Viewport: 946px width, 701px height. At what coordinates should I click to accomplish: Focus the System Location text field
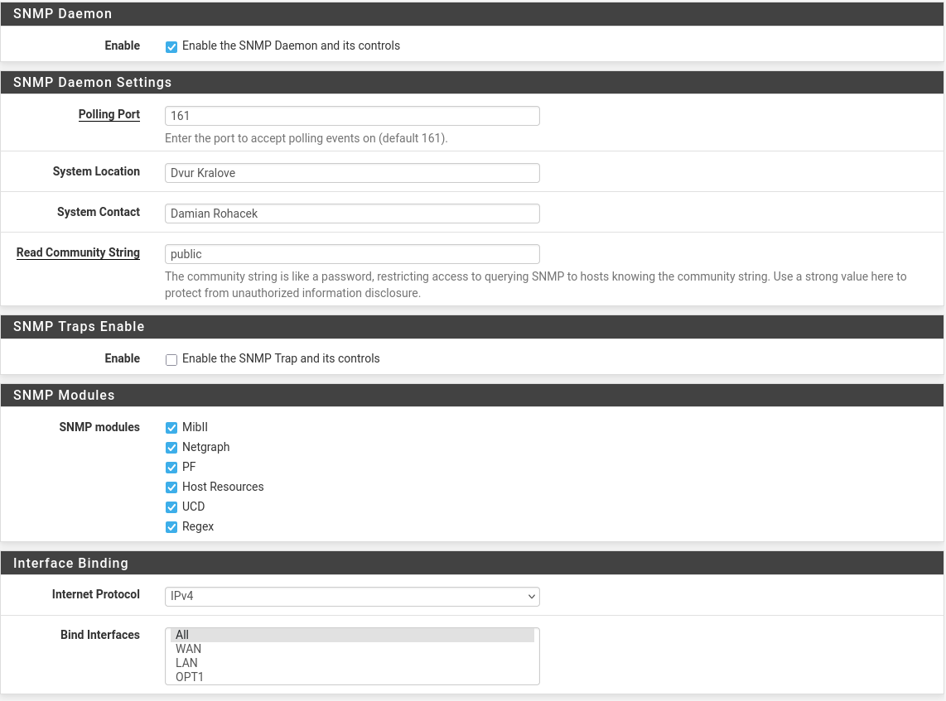[352, 173]
